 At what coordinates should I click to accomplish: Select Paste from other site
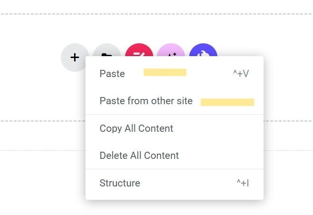[x=146, y=101]
